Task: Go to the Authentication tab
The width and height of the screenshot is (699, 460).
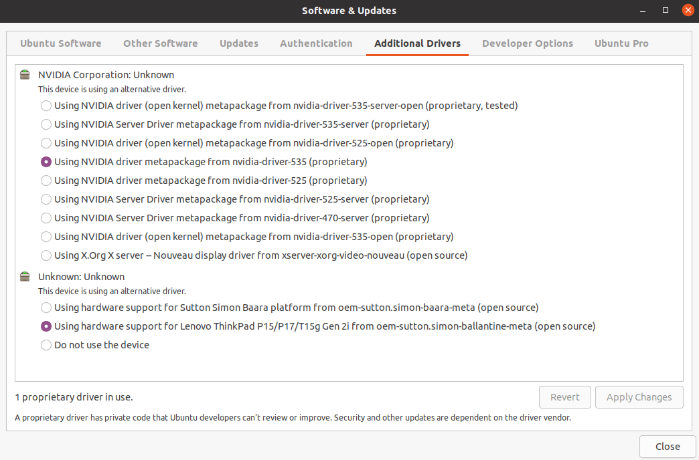Action: (x=316, y=43)
